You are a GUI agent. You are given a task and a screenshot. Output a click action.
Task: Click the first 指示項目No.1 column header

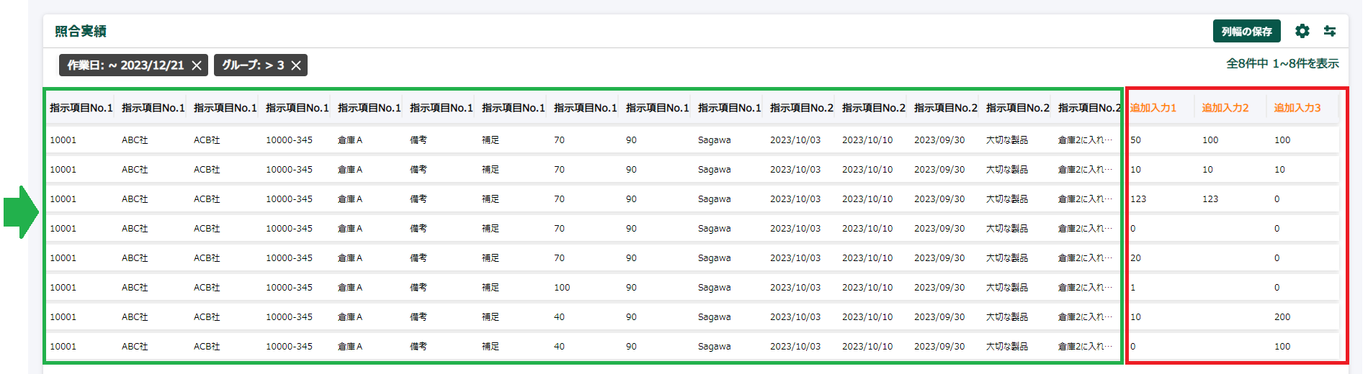coord(81,108)
